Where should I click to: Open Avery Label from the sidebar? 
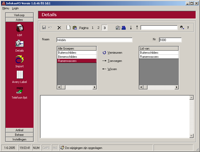point(19,75)
